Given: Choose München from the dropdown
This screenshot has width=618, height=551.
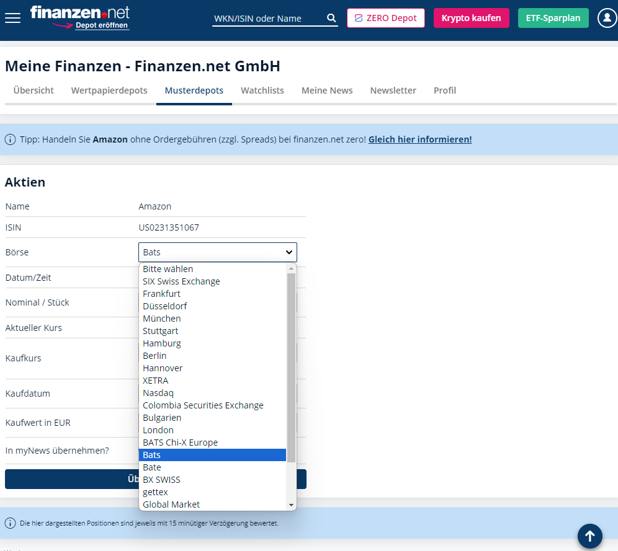Looking at the screenshot, I should [x=212, y=319].
